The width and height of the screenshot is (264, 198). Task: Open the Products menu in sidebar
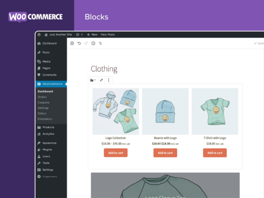[48, 127]
